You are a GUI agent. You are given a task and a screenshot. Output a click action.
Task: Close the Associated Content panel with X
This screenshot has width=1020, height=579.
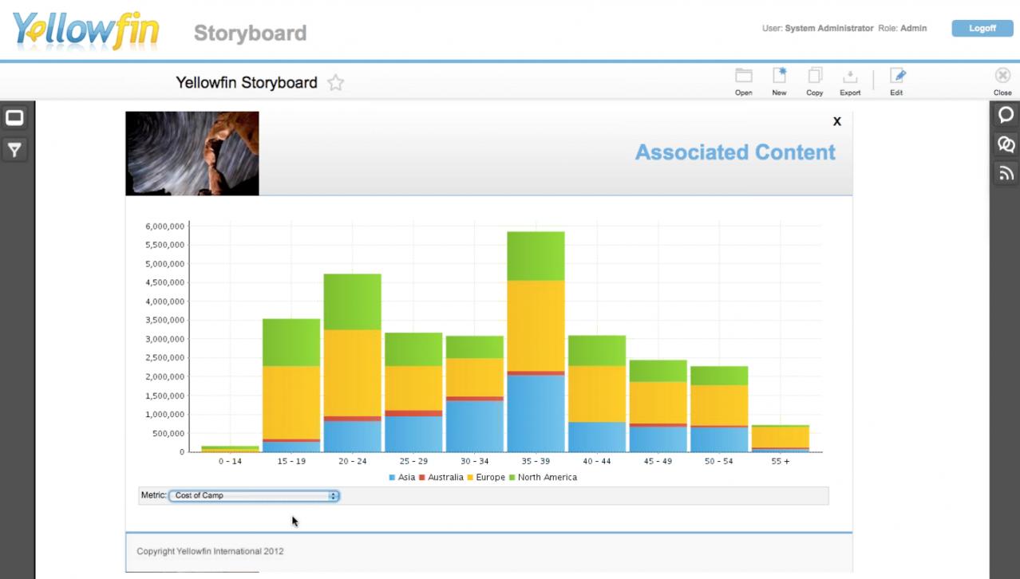[836, 121]
